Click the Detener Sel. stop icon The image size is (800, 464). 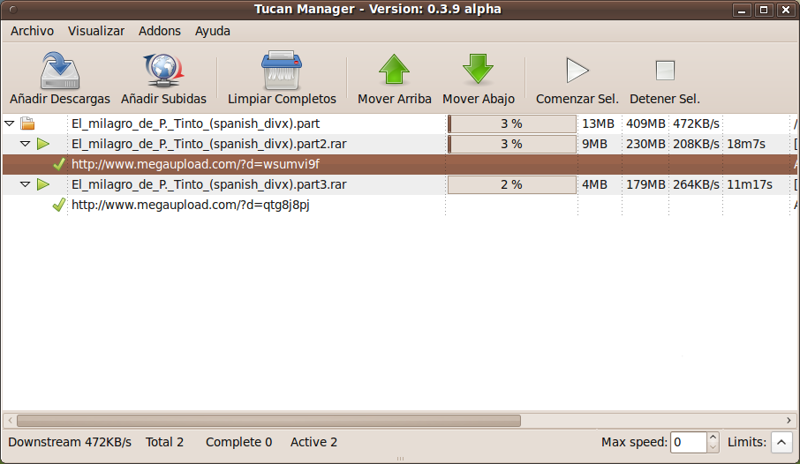665,71
